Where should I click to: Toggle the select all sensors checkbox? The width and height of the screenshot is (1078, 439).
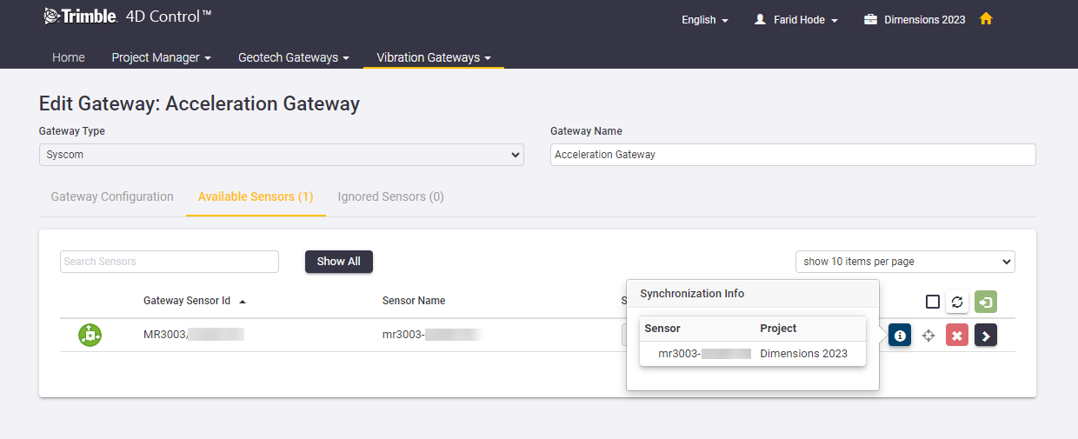click(933, 302)
